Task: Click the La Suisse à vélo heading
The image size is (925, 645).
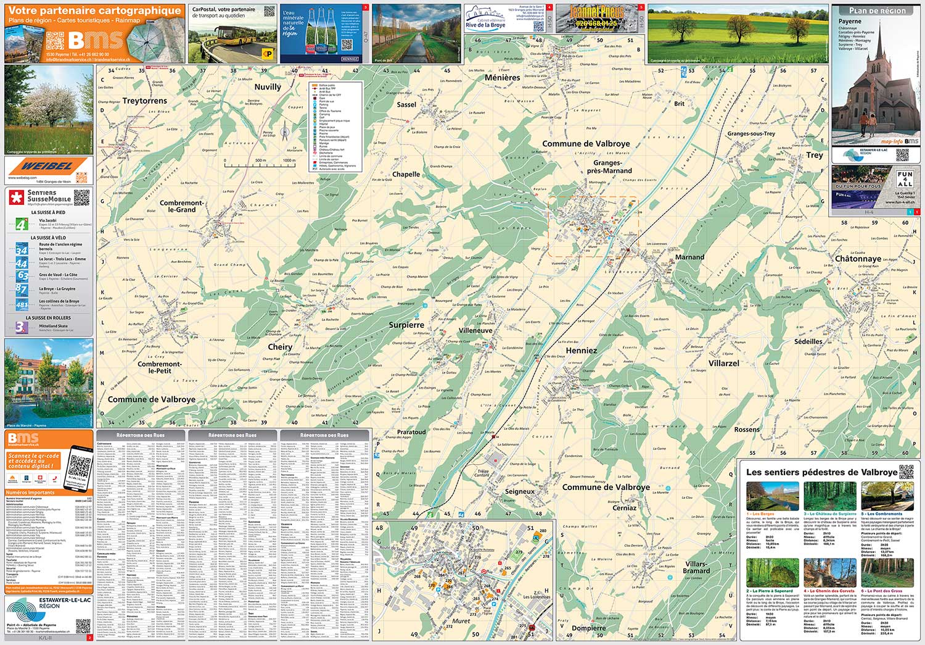Action: [x=49, y=237]
